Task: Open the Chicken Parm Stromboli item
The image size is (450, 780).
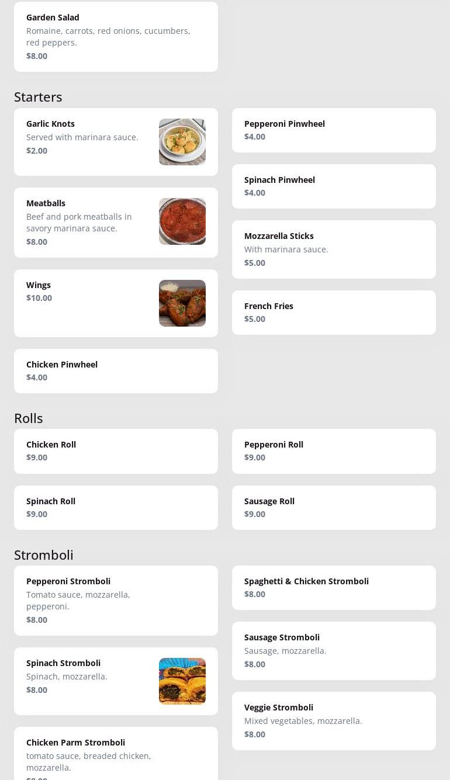Action: [116, 755]
